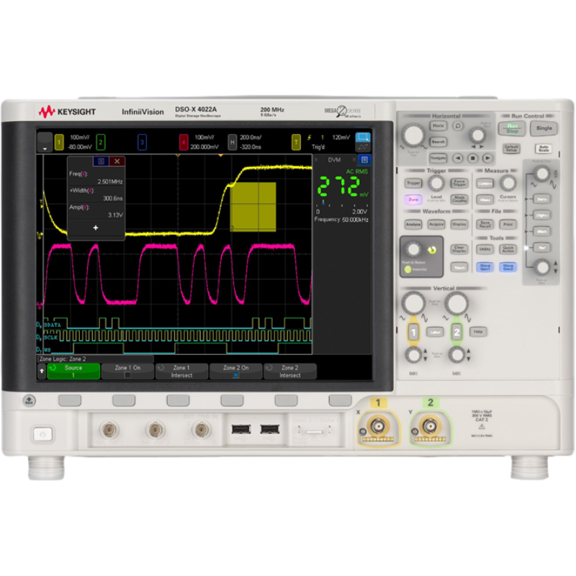Push the Wave Gen1 blue button
The width and height of the screenshot is (576, 576).
click(485, 267)
